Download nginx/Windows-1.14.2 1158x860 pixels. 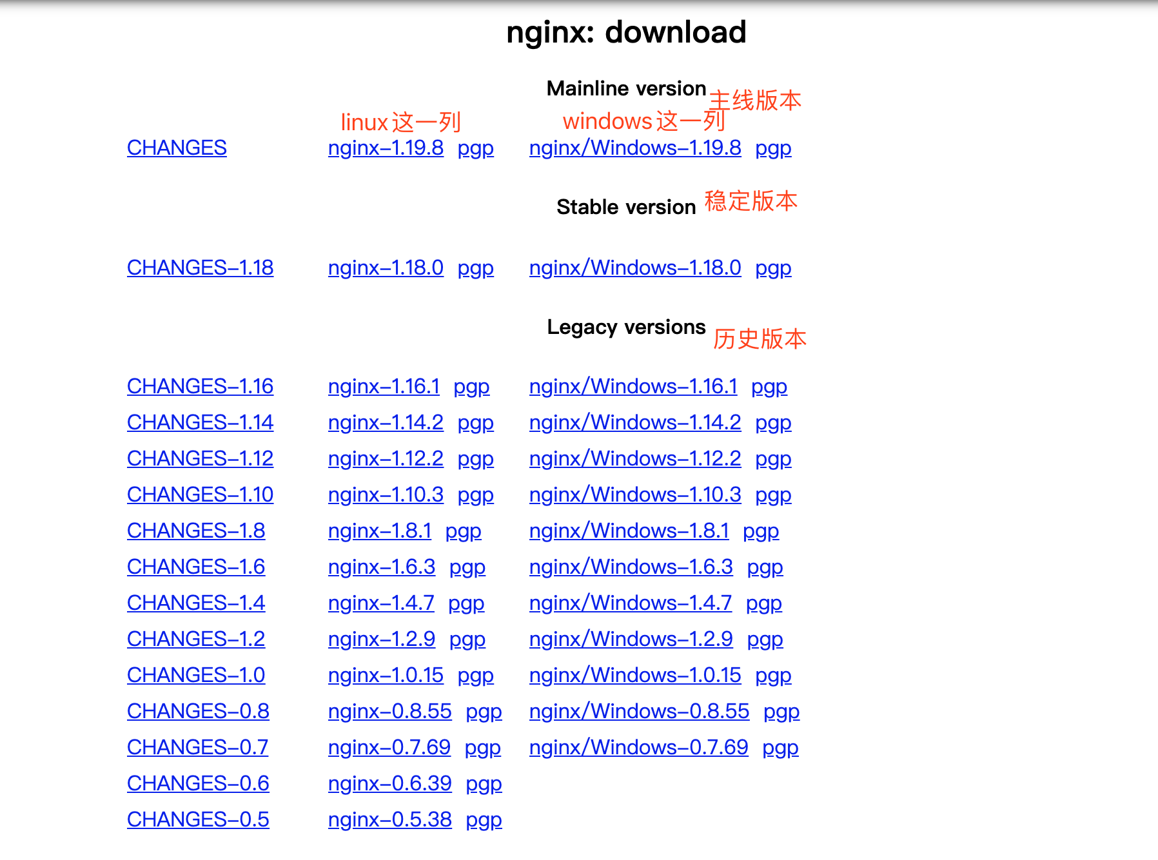(635, 422)
